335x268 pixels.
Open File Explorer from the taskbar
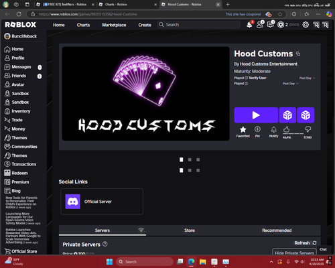[x=202, y=261]
